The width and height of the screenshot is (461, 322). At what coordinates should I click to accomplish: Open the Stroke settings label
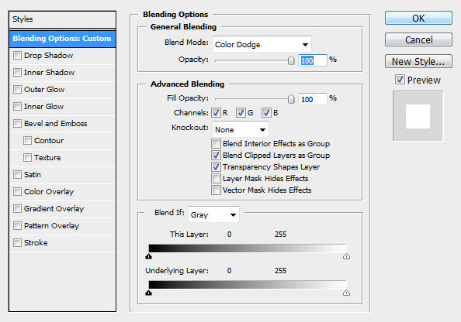36,242
